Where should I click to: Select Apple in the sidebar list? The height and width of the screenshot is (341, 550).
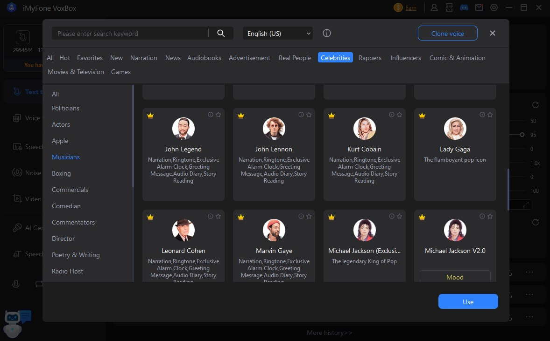coord(60,141)
